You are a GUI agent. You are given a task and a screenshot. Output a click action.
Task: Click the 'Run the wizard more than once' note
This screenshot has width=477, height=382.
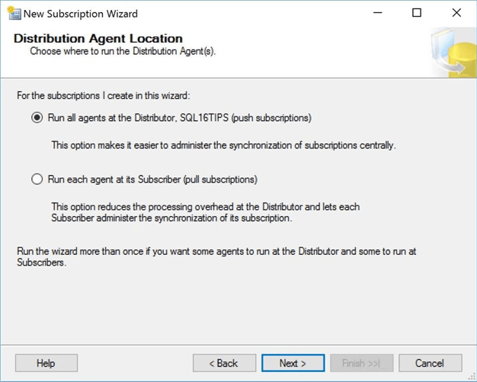coord(216,256)
